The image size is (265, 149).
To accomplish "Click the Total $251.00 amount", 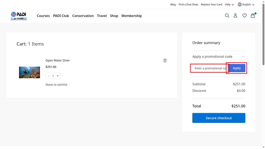I will 238,106.
